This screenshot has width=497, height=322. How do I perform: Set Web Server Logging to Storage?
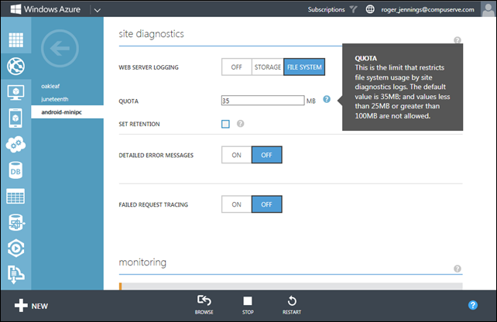click(x=268, y=67)
